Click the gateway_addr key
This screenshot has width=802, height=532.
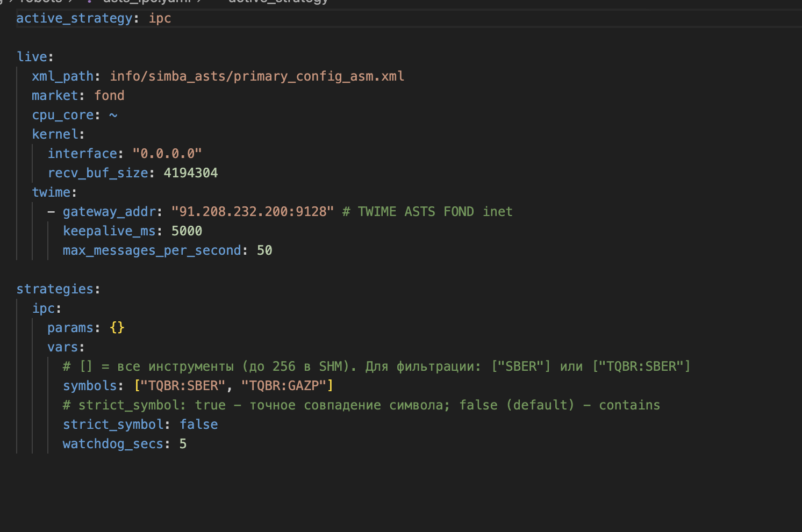click(x=109, y=212)
